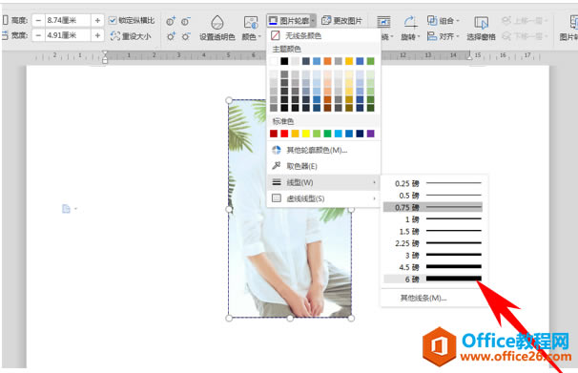Image resolution: width=578 pixels, height=373 pixels.
Task: Open the Selection Pane (选择窗格) icon
Action: (x=481, y=23)
